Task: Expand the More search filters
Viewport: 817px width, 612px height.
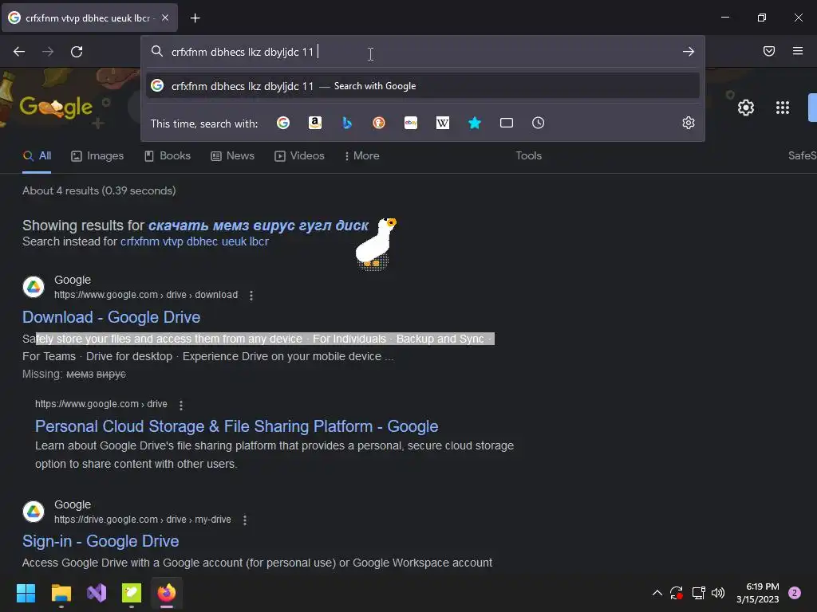Action: [361, 156]
